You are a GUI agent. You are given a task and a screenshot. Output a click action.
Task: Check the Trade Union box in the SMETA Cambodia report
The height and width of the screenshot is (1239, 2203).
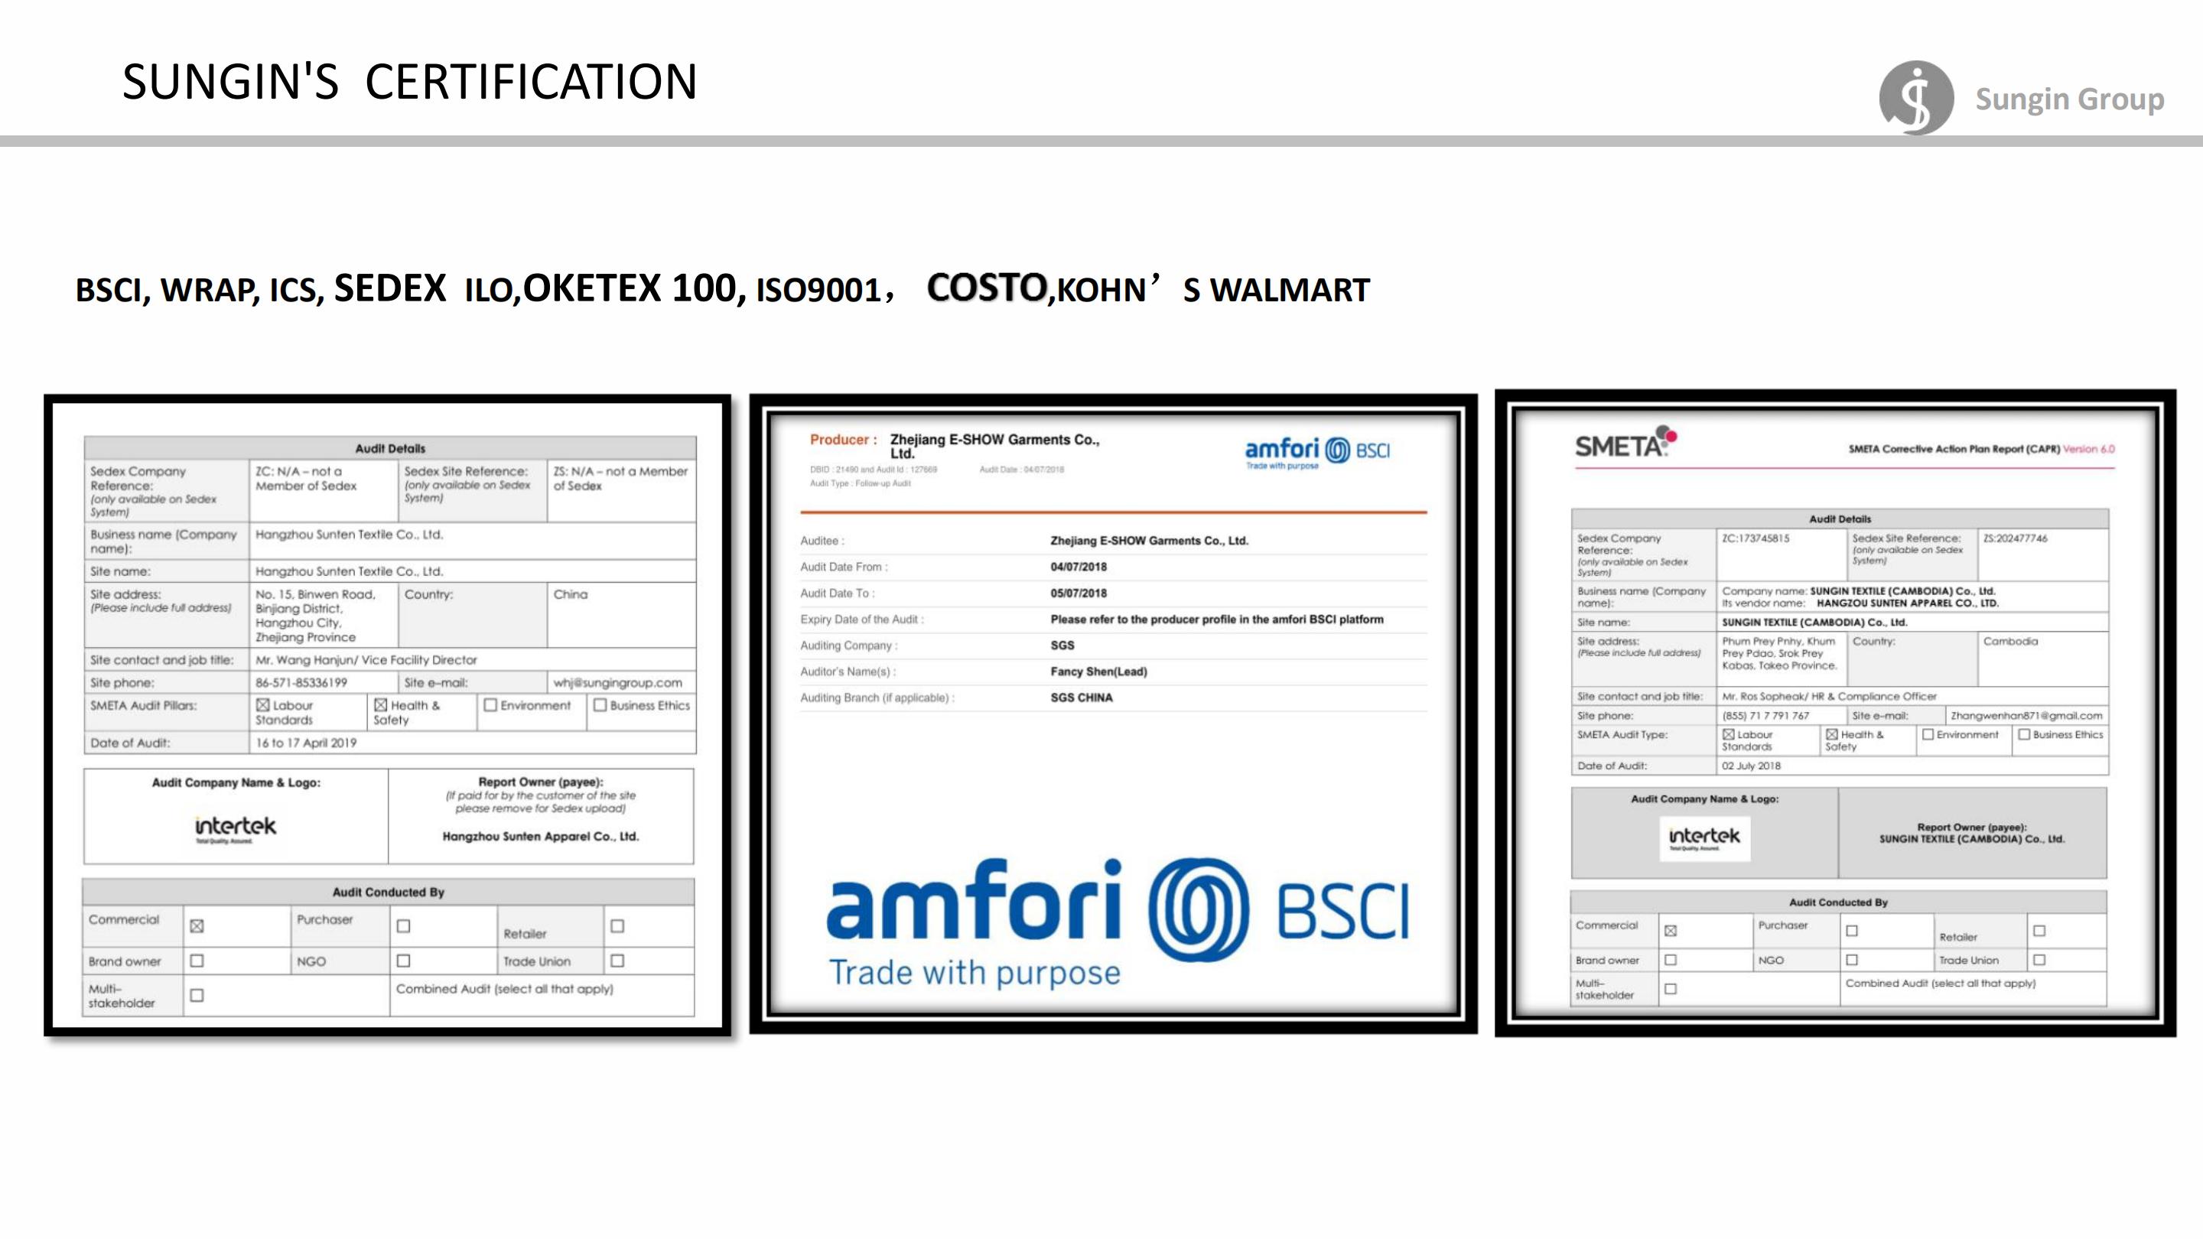[2039, 961]
